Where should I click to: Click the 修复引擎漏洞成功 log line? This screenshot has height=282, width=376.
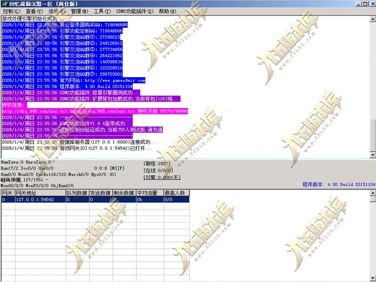click(71, 93)
